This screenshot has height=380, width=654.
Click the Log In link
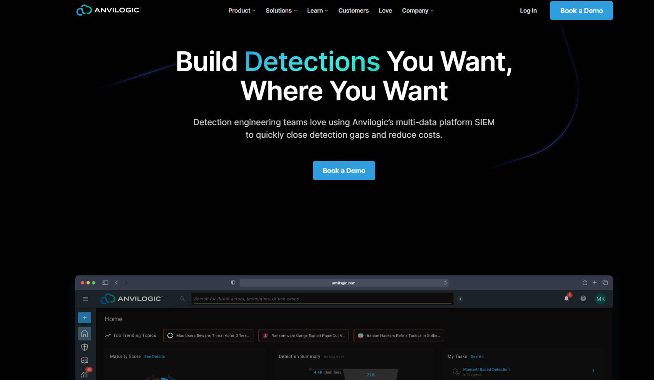tap(528, 10)
